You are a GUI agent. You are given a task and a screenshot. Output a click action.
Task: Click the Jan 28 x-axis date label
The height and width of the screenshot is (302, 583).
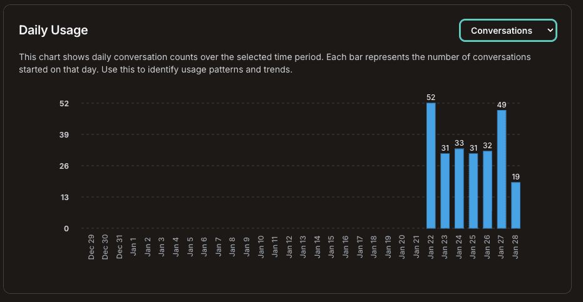pos(515,246)
